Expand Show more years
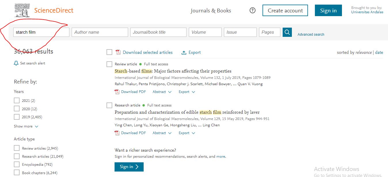Screen dimensions: 388x177 coord(26,126)
